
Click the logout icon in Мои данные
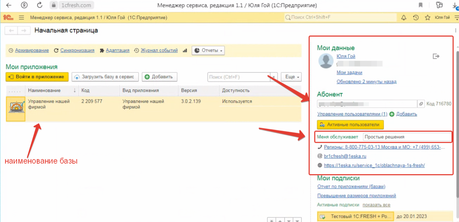[436, 56]
